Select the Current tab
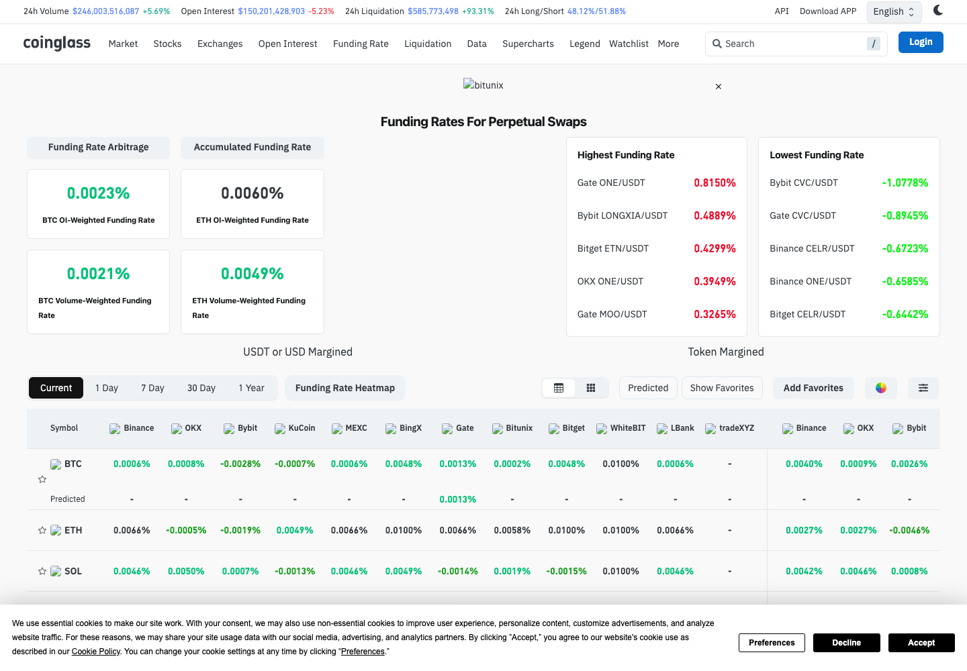This screenshot has height=671, width=967. (x=56, y=388)
